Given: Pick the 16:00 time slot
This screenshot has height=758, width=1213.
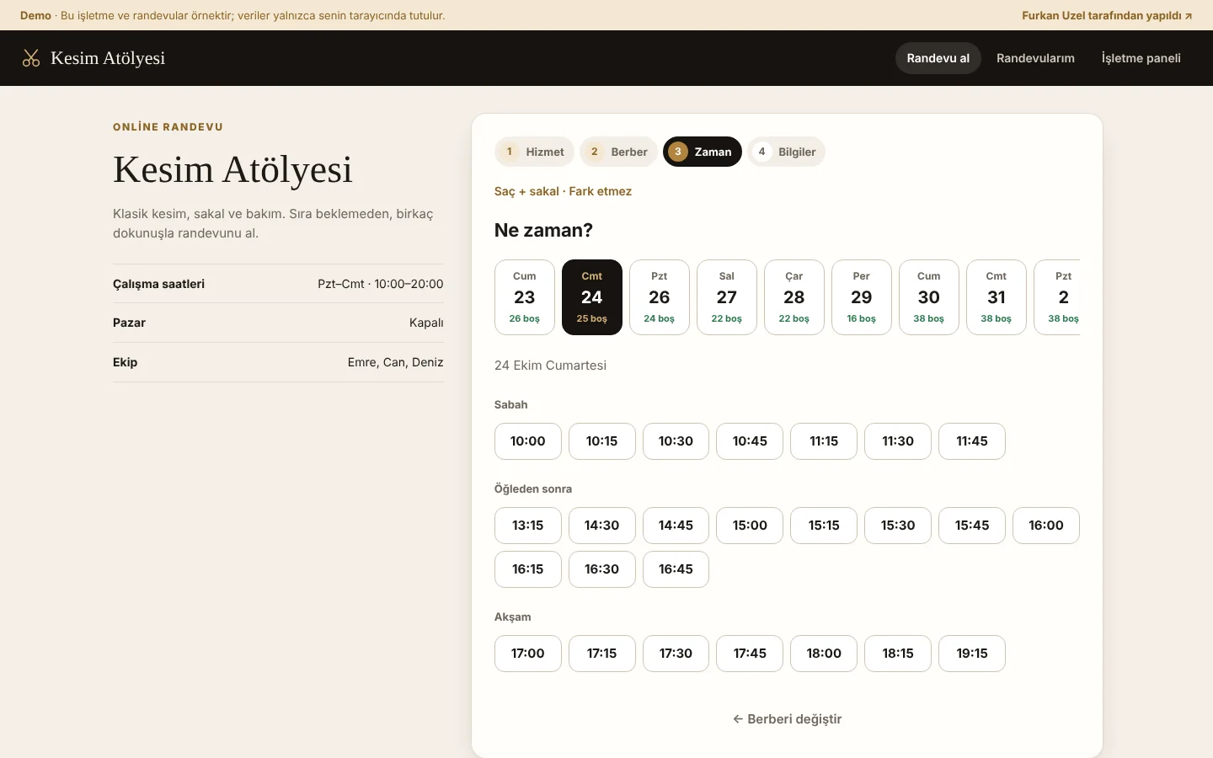Looking at the screenshot, I should (x=1046, y=526).
